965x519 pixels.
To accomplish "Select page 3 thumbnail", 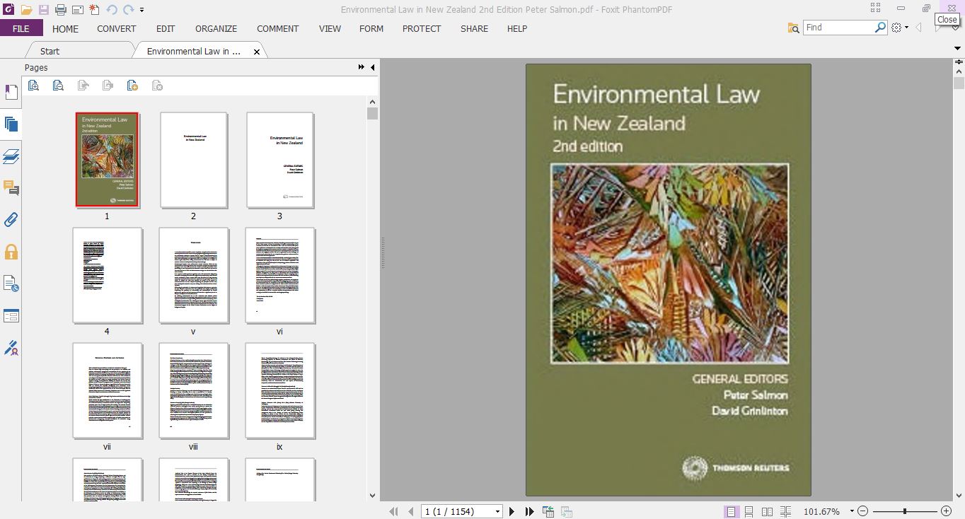I will pos(279,160).
